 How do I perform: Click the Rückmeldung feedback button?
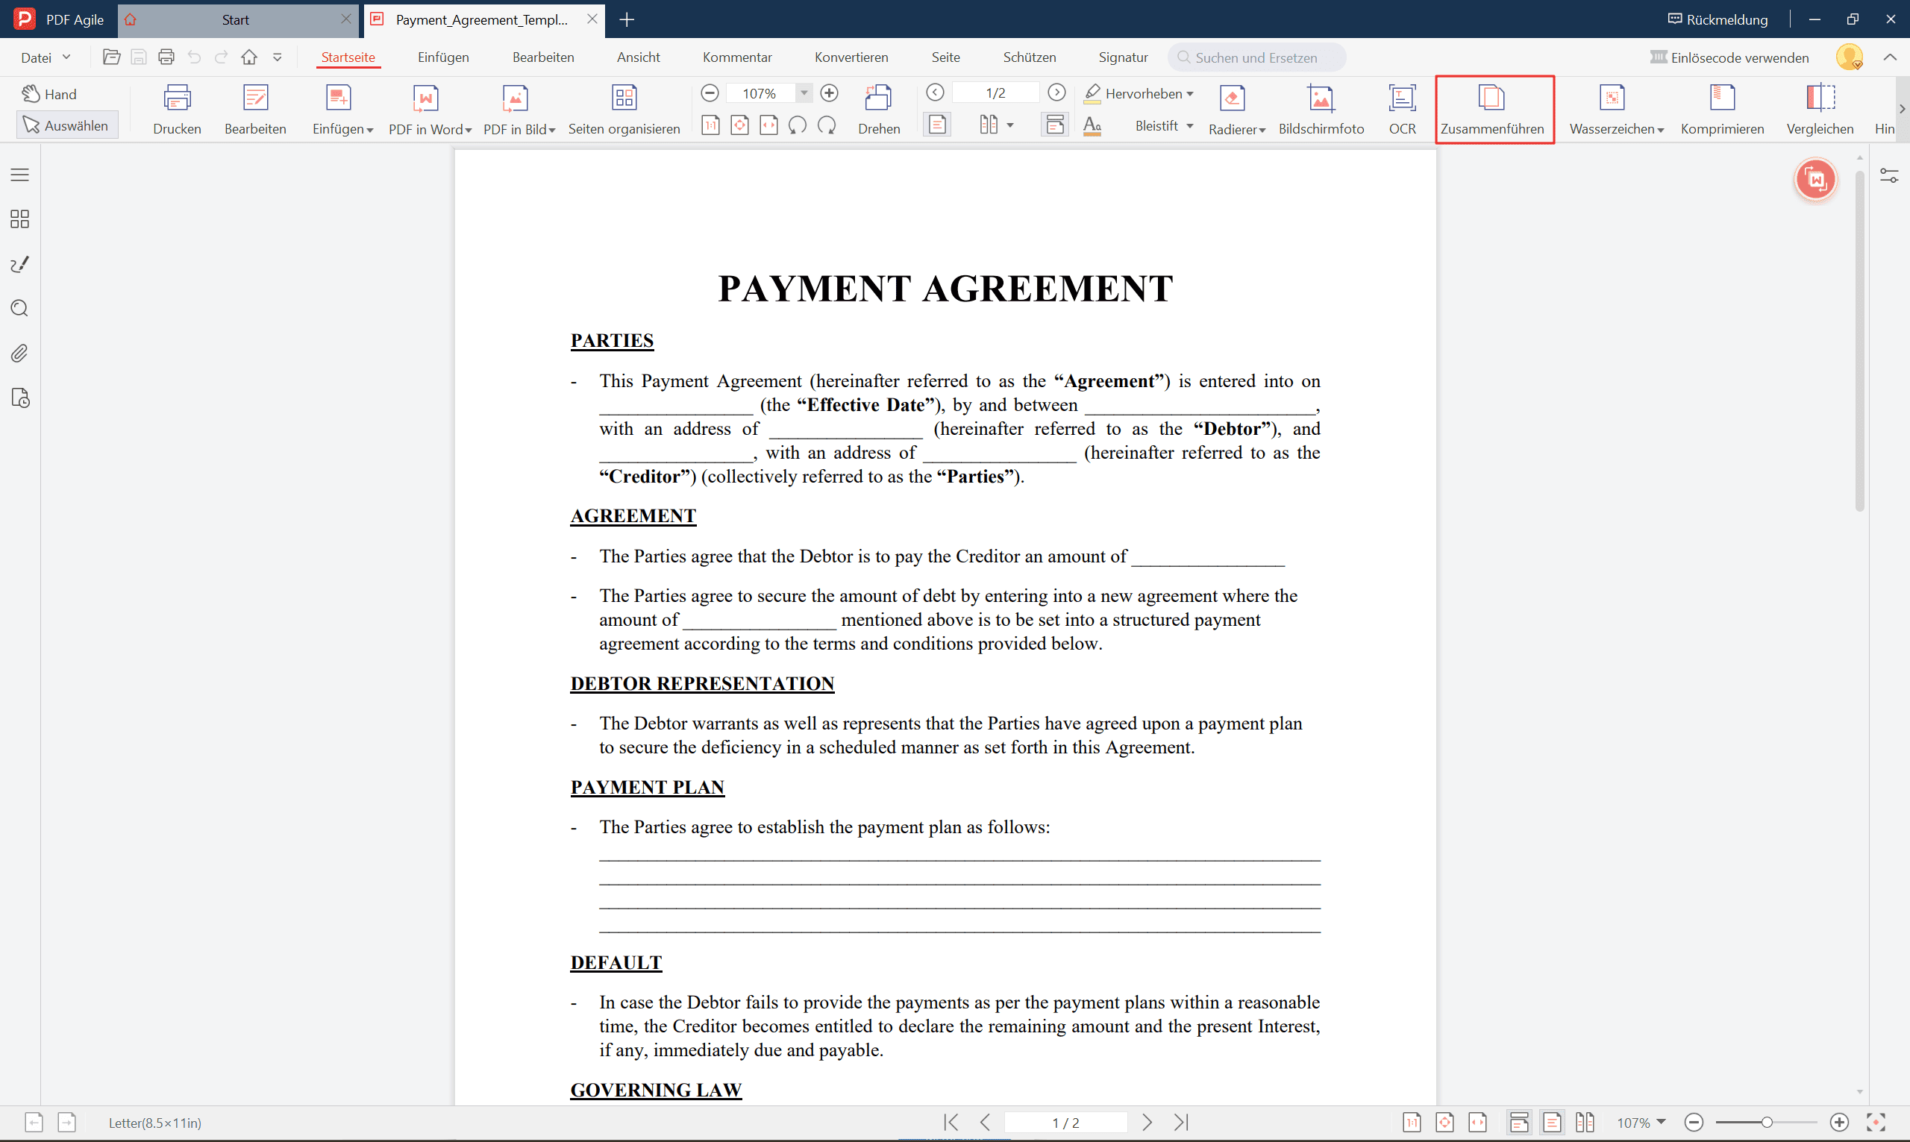(1718, 19)
